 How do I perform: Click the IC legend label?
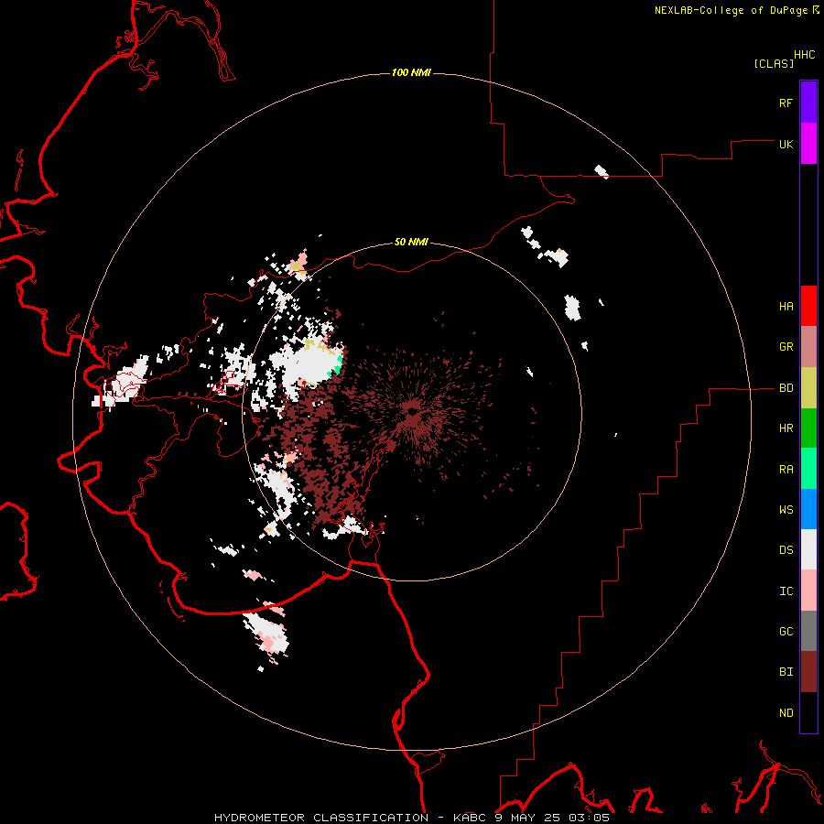click(x=786, y=591)
